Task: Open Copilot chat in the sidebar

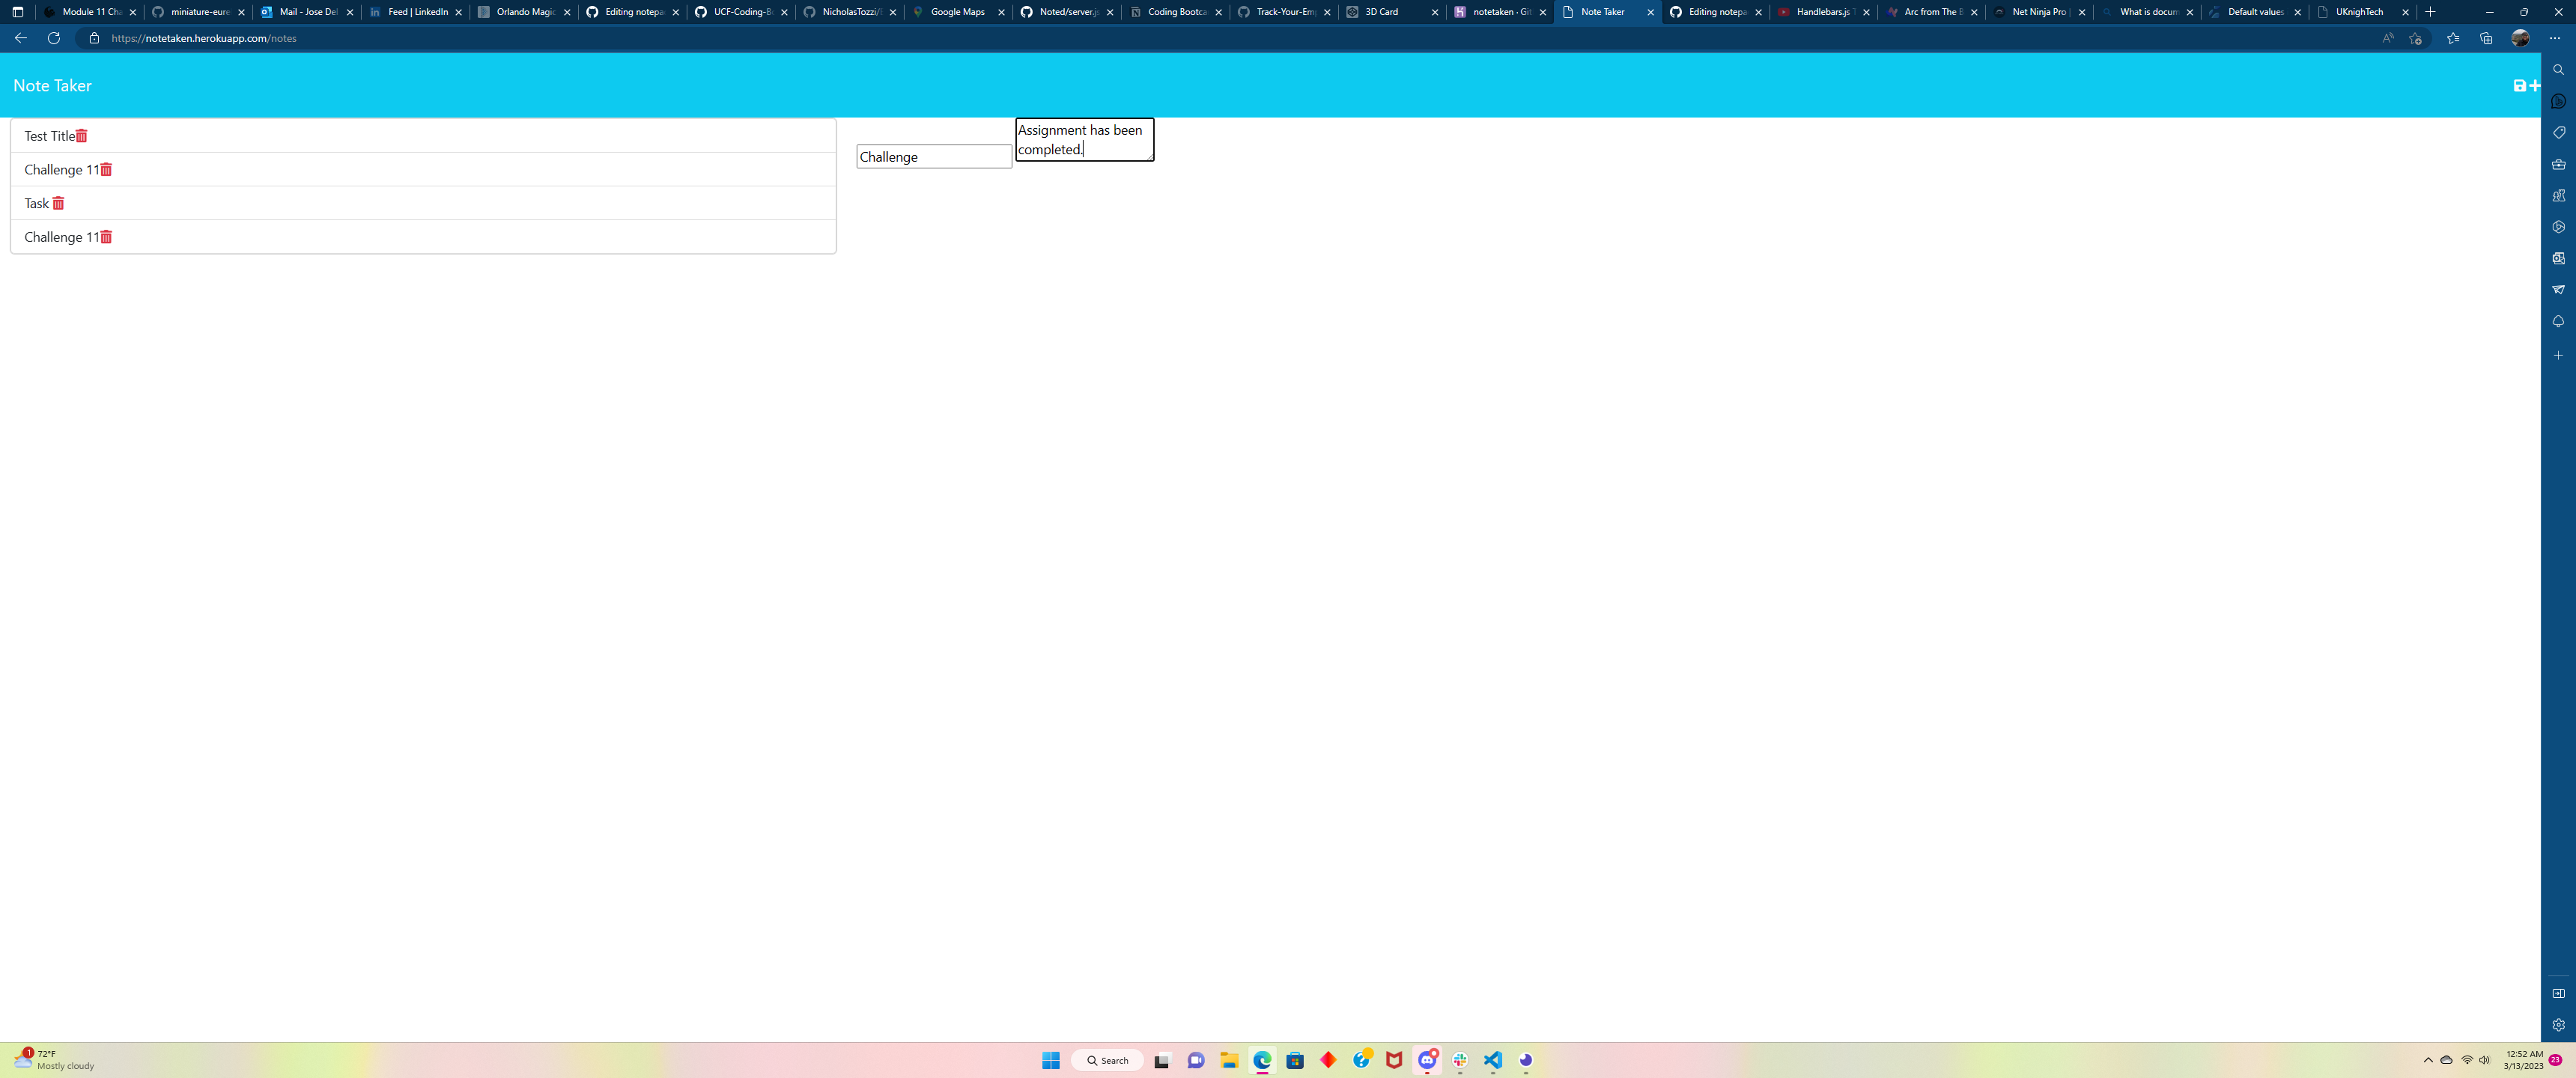Action: click(x=2559, y=101)
